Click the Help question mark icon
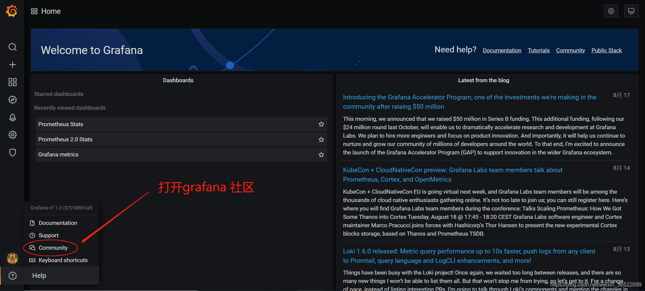 12,276
